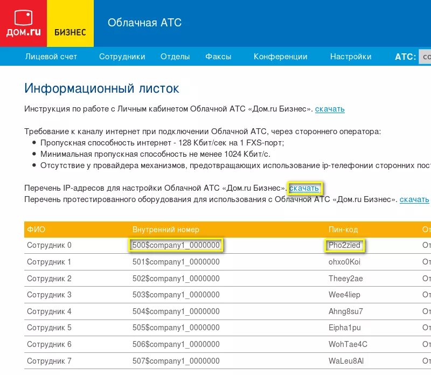Select the Сотрудник 3 name cell
Screen dimensions: 431x375
pyautogui.click(x=49, y=295)
